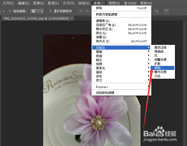187x146 pixels.
Task: Open the 文字(Y) menu
Action: (68, 3)
